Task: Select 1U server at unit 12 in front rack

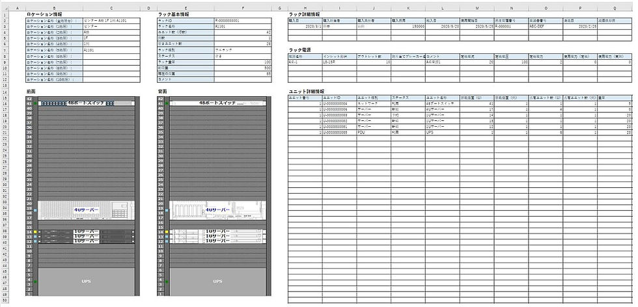Action: point(86,241)
